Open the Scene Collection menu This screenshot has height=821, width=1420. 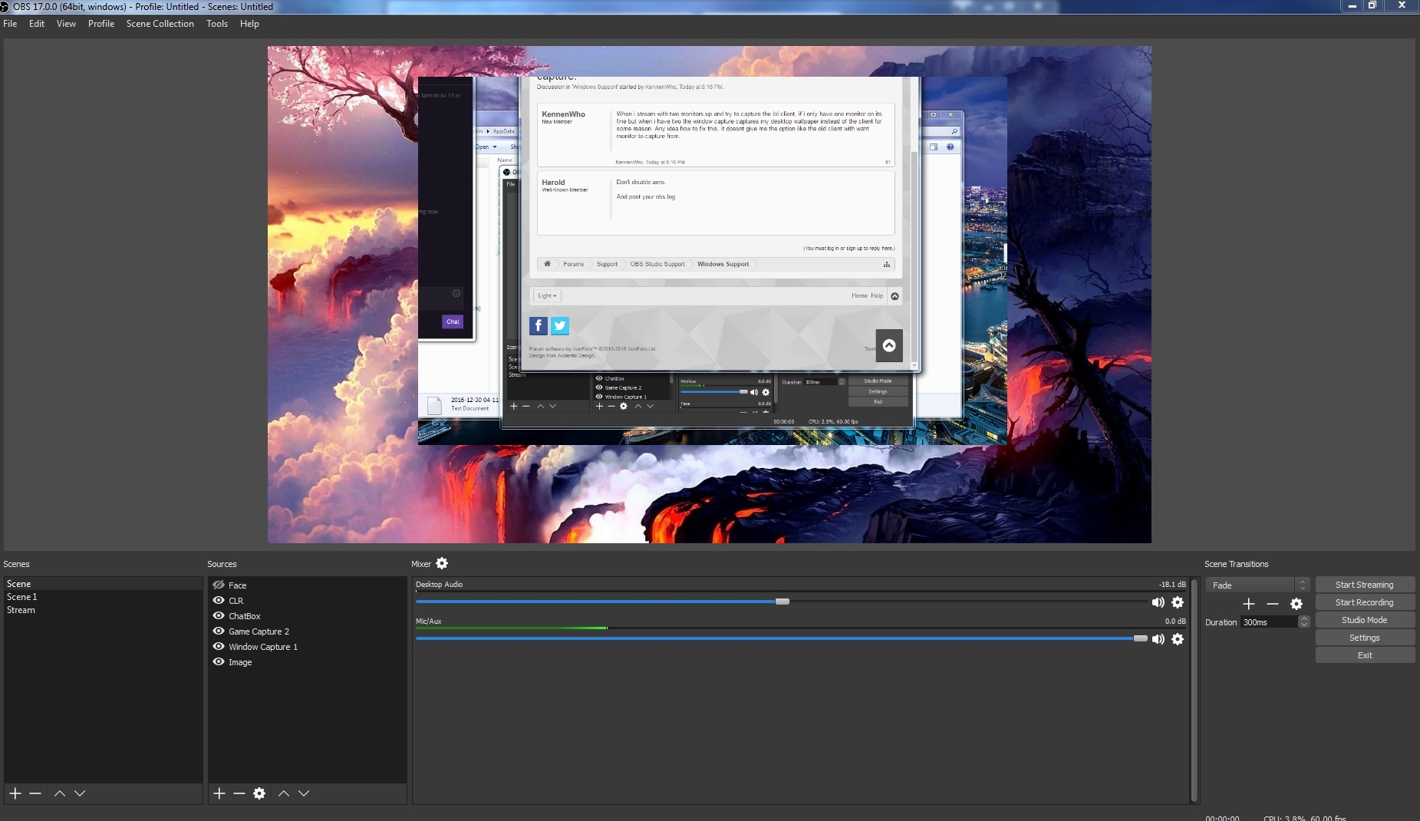pyautogui.click(x=160, y=24)
